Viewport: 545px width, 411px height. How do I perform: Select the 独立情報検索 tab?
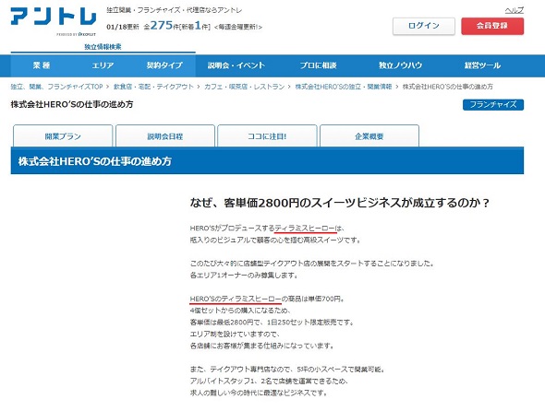[x=103, y=47]
